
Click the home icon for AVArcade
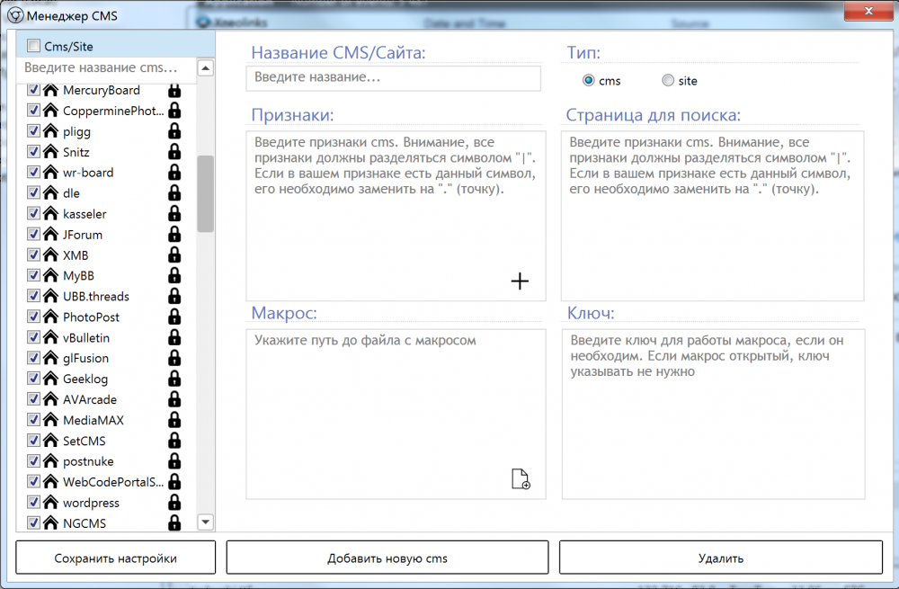50,399
